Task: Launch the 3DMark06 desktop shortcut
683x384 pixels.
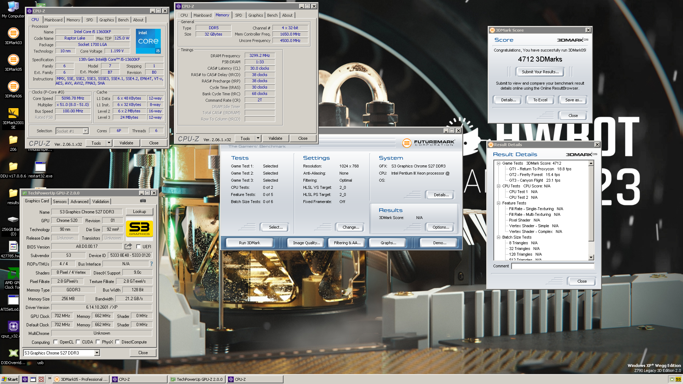Action: [x=13, y=90]
